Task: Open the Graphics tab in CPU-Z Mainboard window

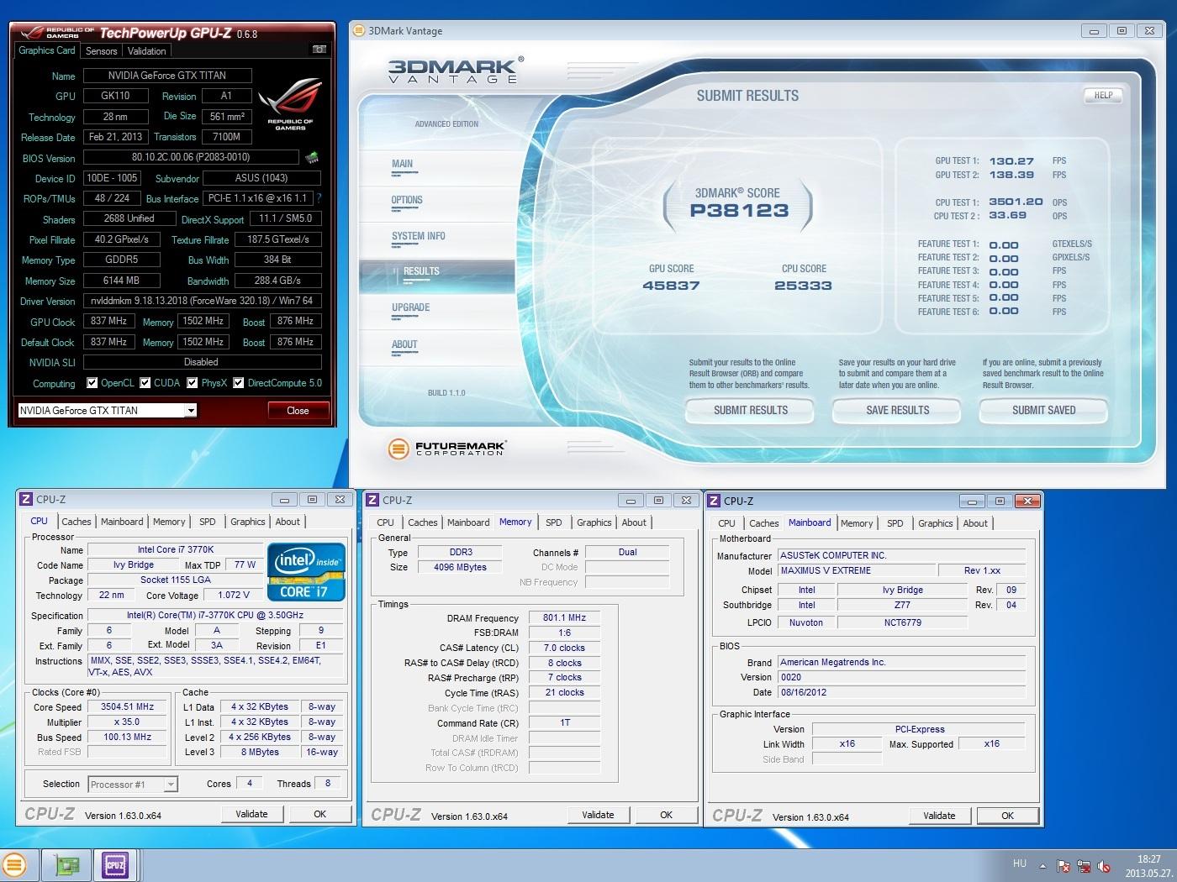Action: [x=936, y=523]
